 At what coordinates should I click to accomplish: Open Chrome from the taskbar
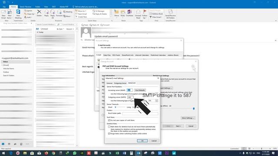[53, 153]
